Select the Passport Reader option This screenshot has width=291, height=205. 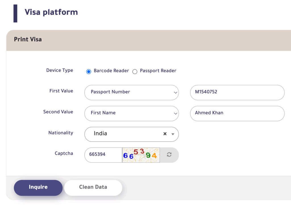pos(135,71)
